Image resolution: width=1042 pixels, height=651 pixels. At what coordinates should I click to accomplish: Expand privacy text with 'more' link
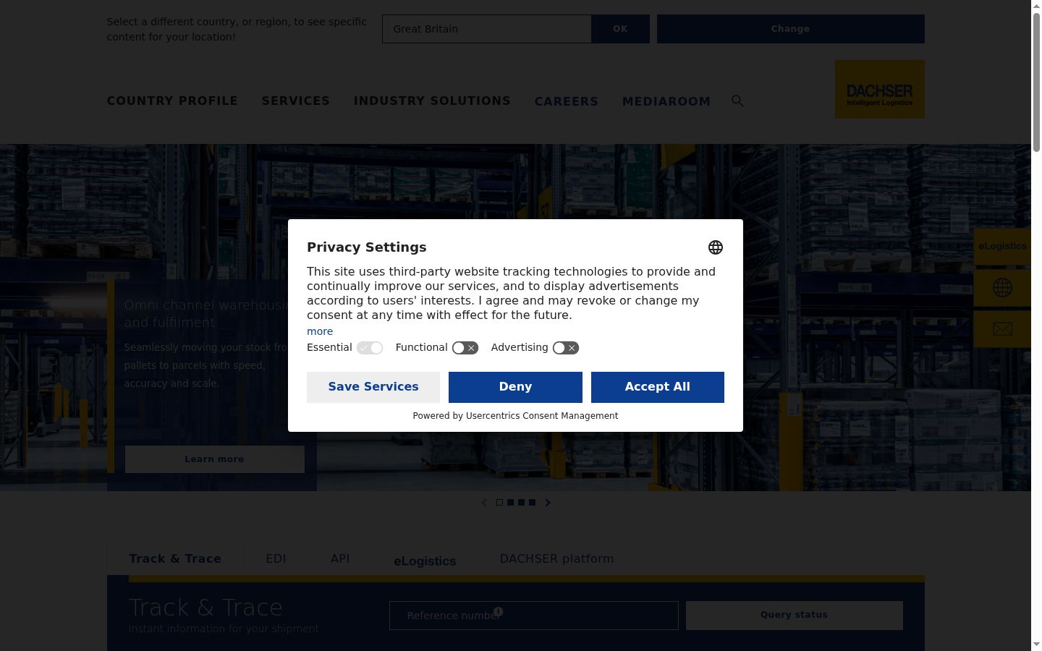320,331
